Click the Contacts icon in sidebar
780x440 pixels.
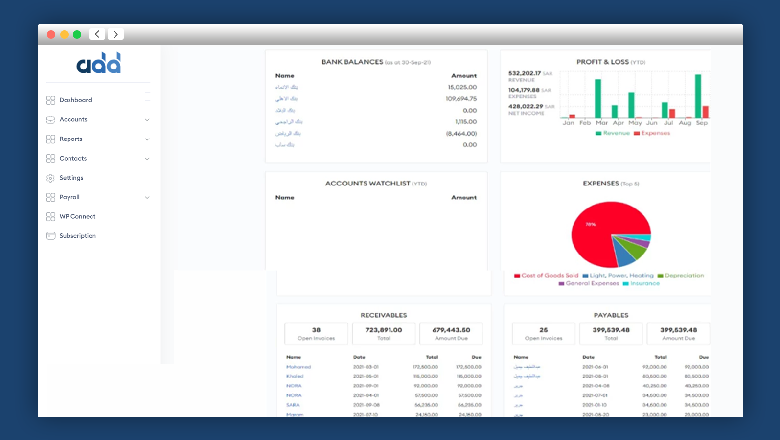click(50, 159)
